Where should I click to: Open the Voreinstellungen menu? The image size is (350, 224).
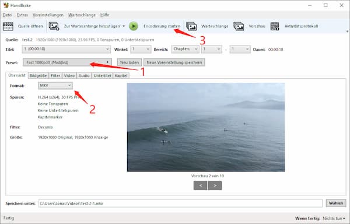48,15
